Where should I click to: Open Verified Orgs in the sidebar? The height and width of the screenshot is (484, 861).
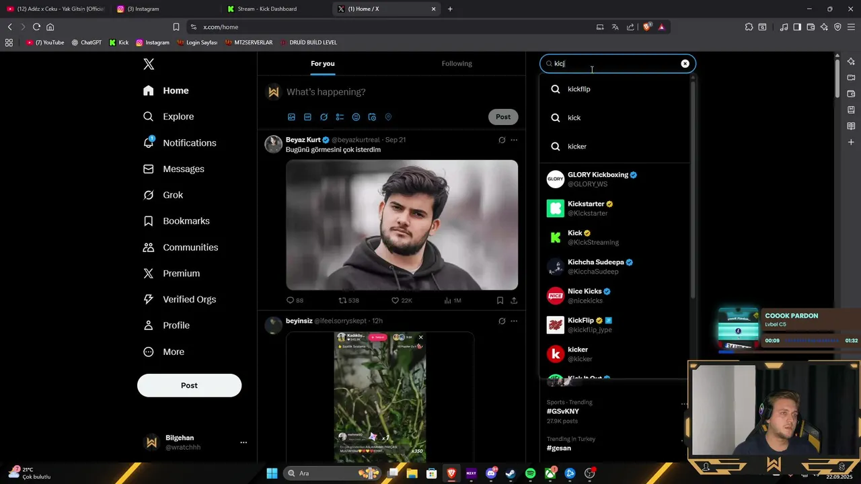180,299
